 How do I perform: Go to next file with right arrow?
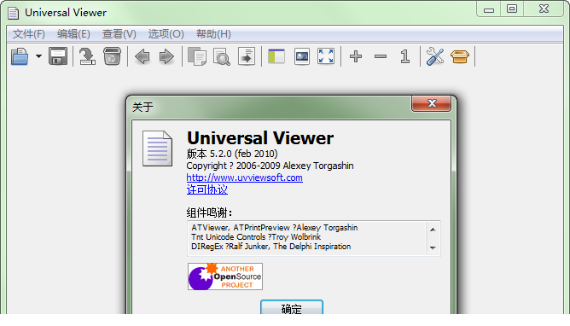[x=167, y=56]
